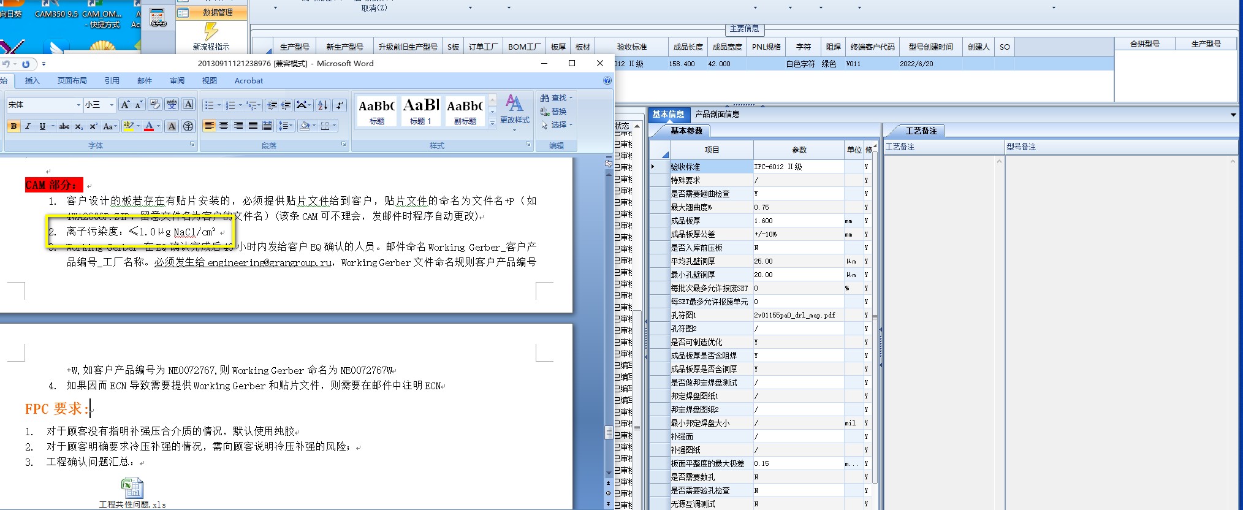The width and height of the screenshot is (1243, 510).
Task: Open the 审阅 ribbon tab
Action: tap(177, 80)
